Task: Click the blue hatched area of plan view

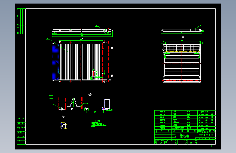Action: 56,62
